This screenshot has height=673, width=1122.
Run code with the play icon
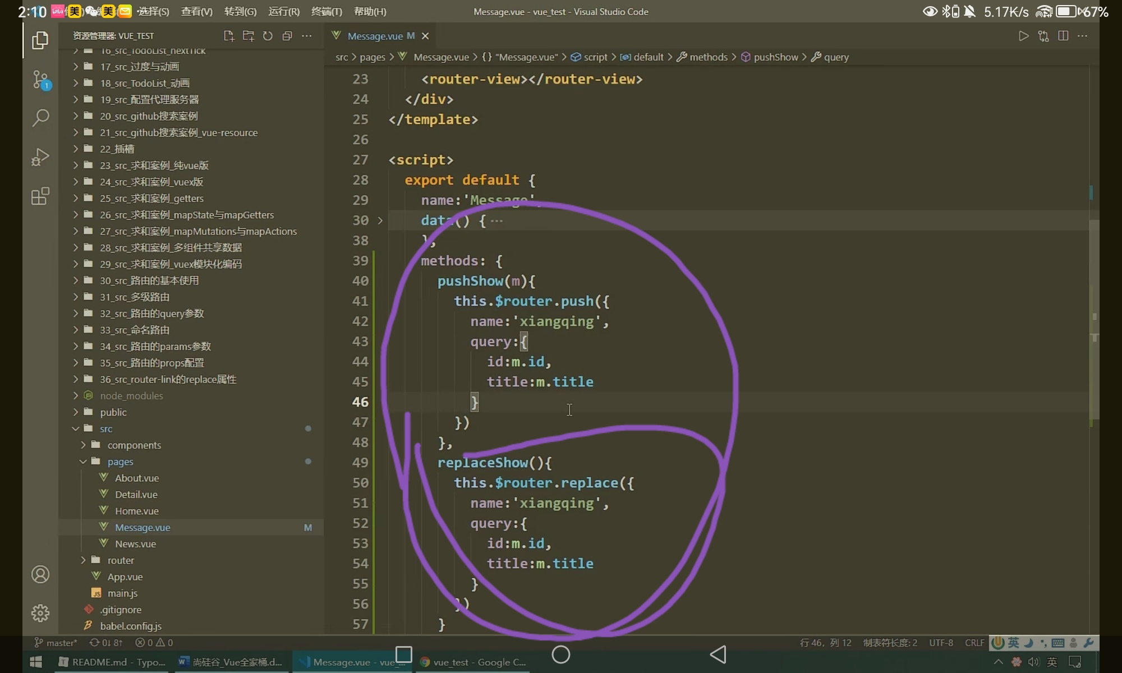click(x=1023, y=36)
